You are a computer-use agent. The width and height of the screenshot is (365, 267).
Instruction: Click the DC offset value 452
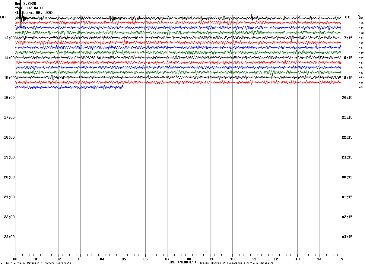361,33
